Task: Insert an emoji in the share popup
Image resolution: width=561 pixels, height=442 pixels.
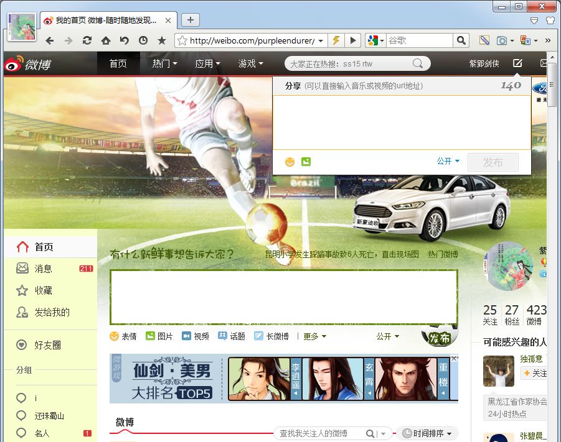Action: point(290,162)
